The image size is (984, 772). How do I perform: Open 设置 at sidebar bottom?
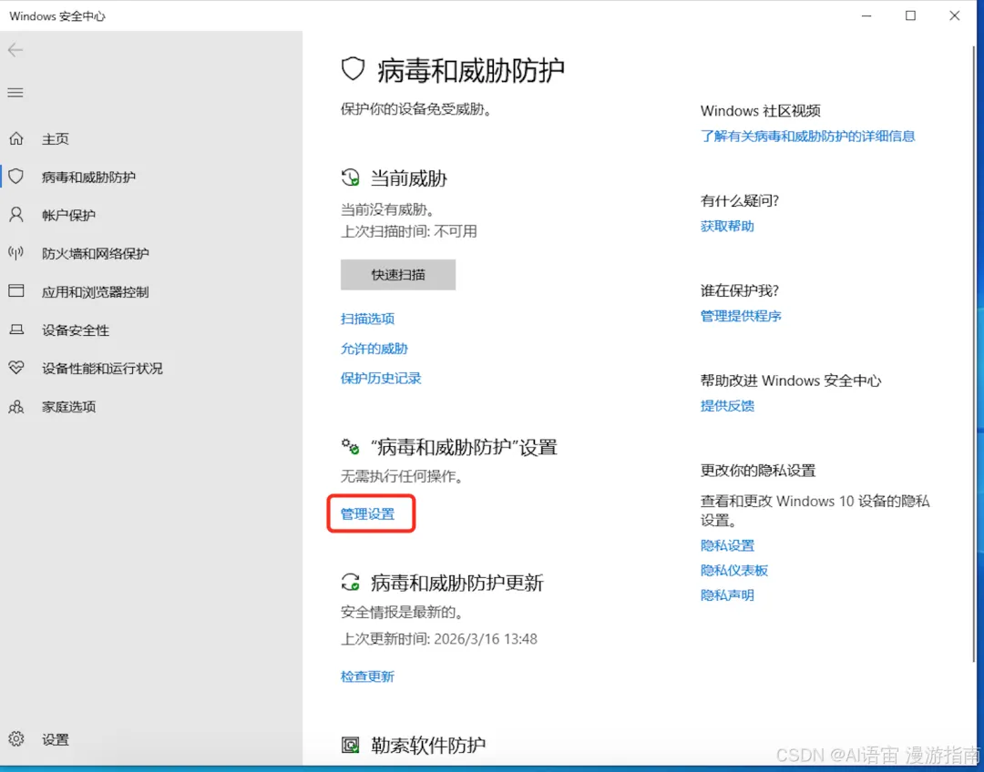pyautogui.click(x=56, y=739)
